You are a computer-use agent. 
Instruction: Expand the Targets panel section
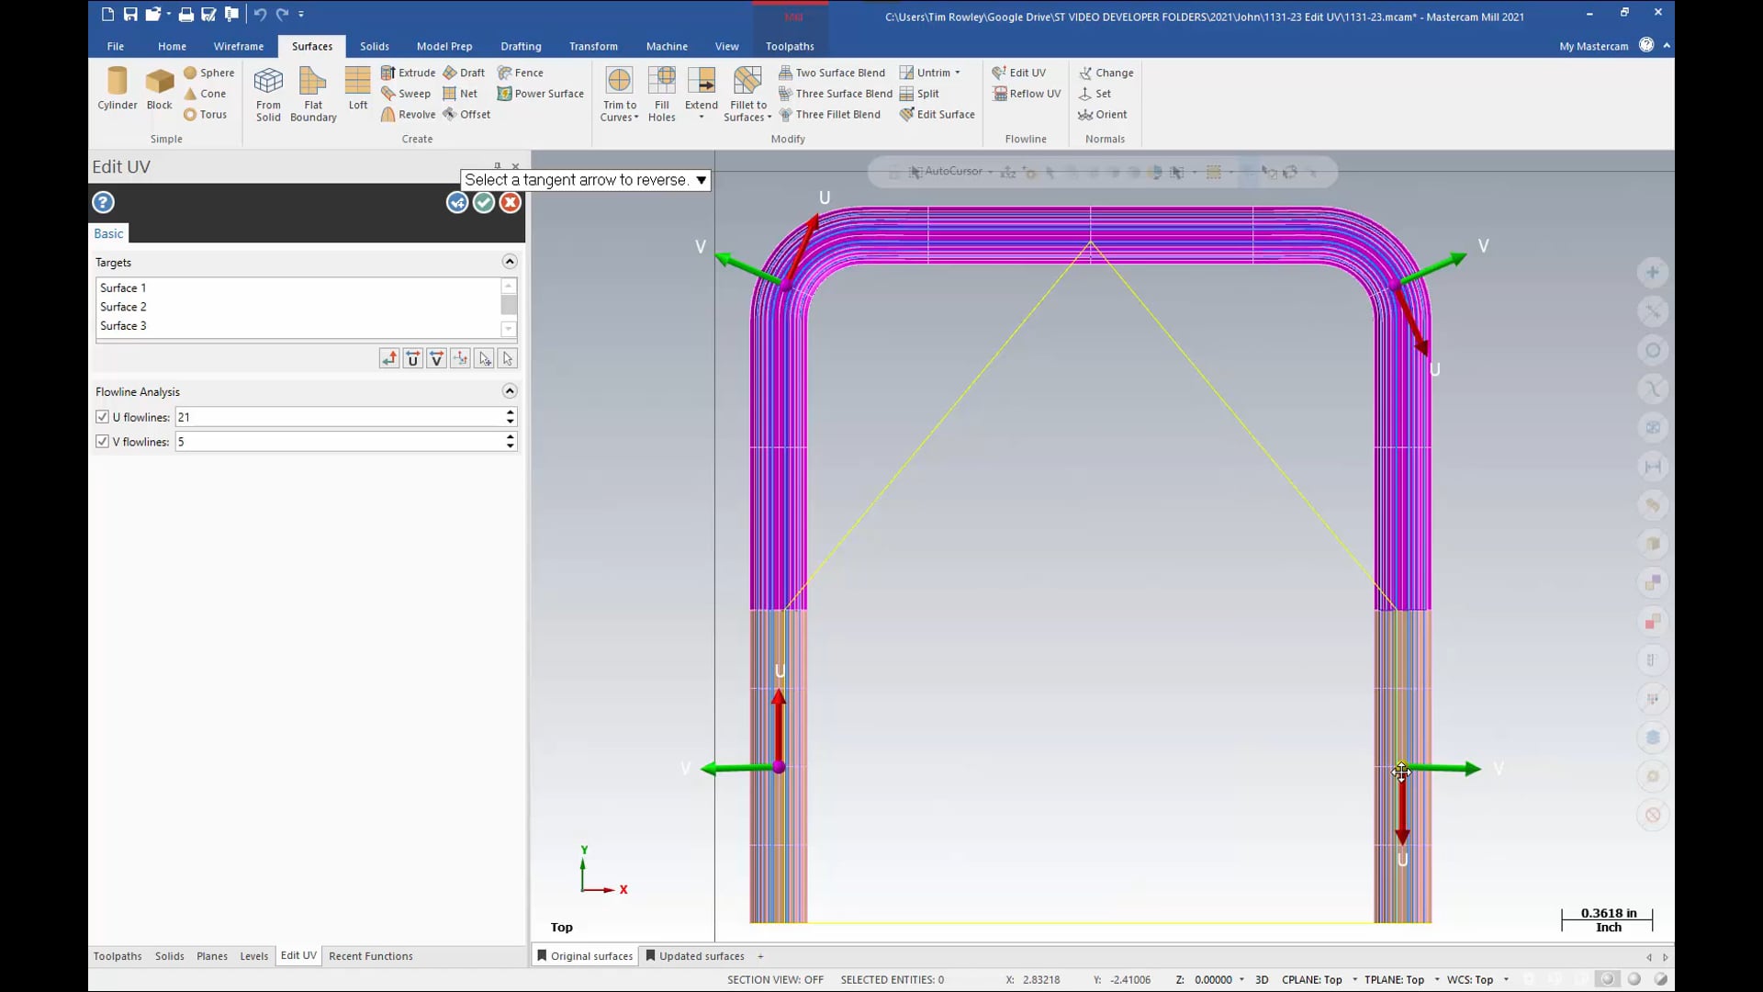click(510, 262)
